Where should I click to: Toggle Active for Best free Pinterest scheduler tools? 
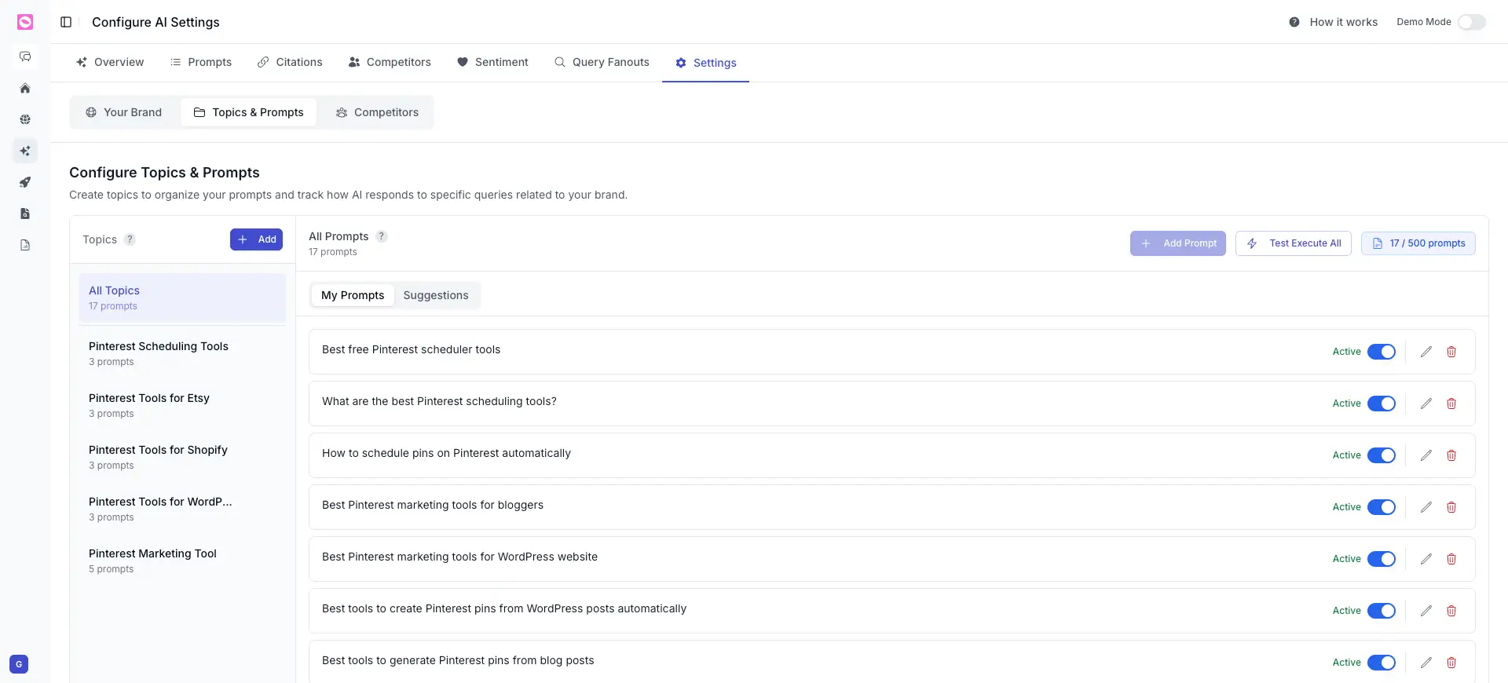(1382, 352)
